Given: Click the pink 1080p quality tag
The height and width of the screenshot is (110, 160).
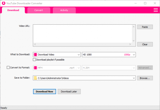Looking at the screenshot, I should coord(127,54).
